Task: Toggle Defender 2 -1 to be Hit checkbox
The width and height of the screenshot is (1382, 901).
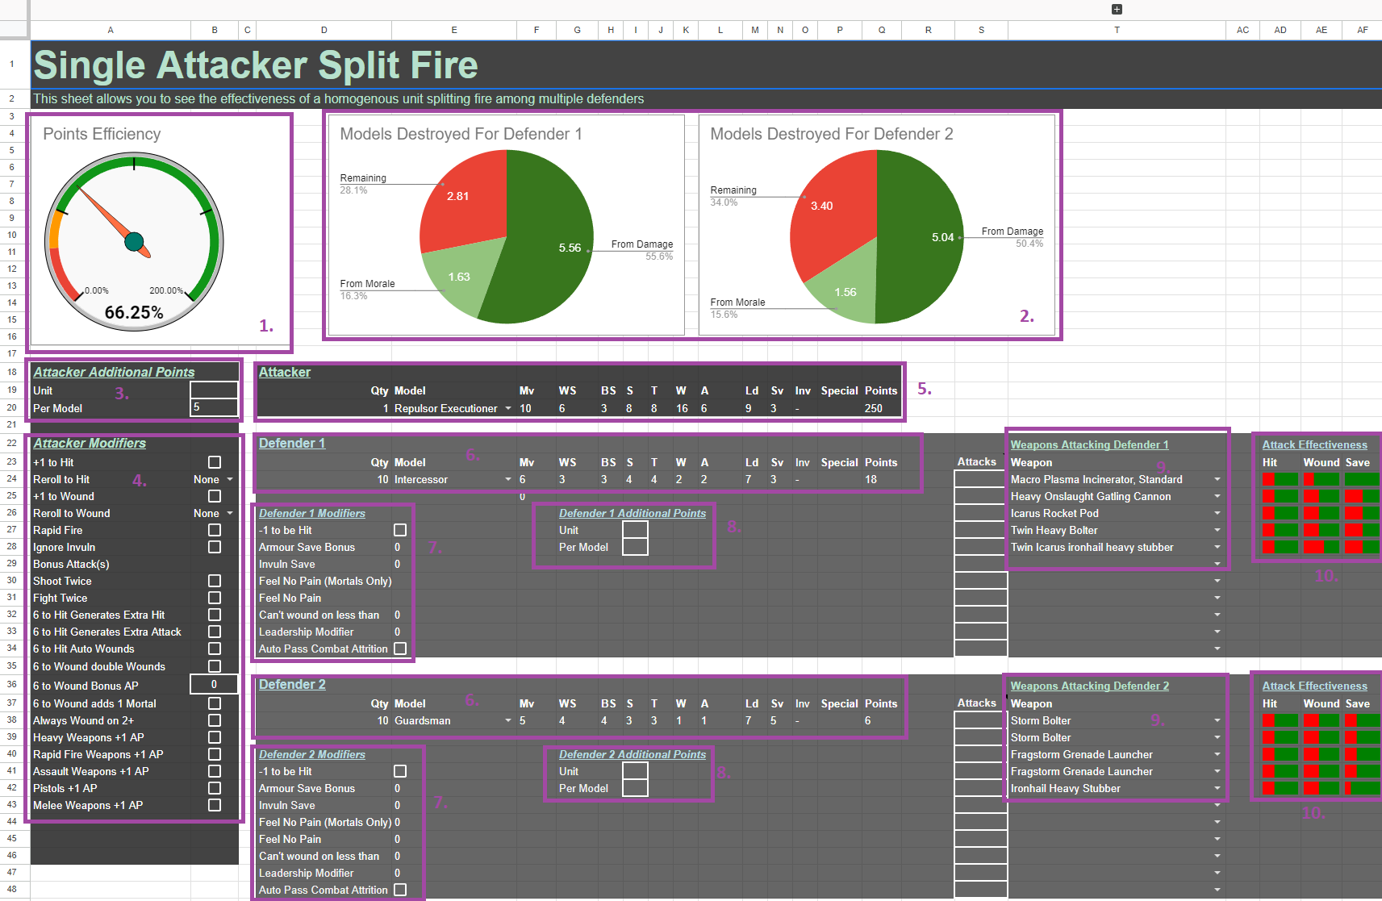Action: pos(400,771)
